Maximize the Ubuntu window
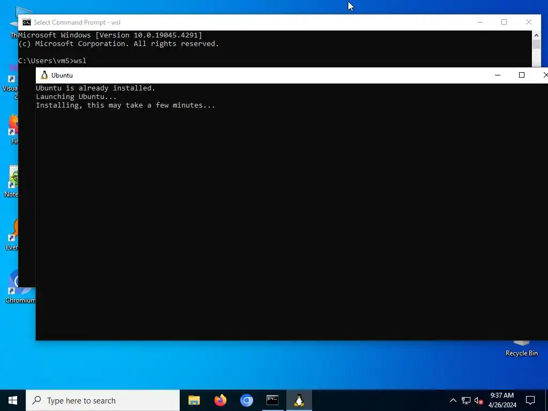The image size is (548, 411). pos(522,75)
